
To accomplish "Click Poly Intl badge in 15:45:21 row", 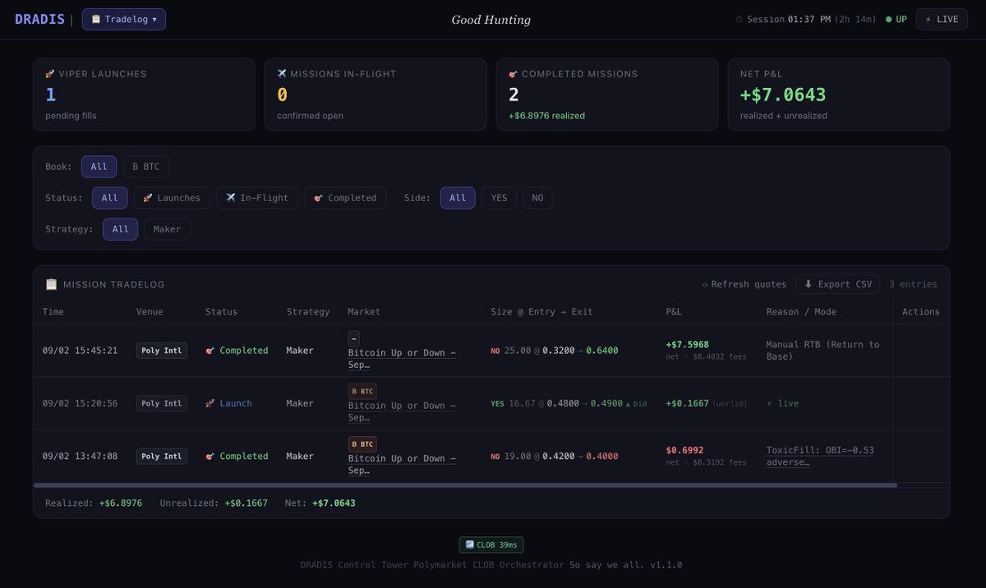I will (162, 351).
